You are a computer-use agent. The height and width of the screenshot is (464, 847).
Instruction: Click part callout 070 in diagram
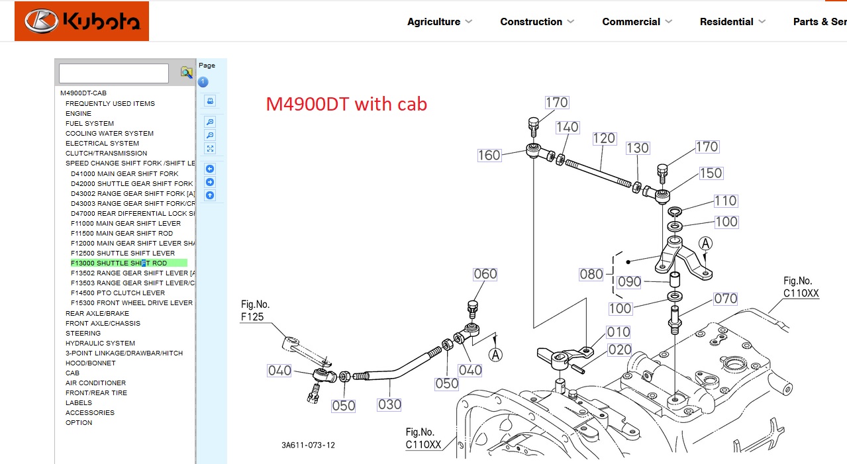coord(725,299)
